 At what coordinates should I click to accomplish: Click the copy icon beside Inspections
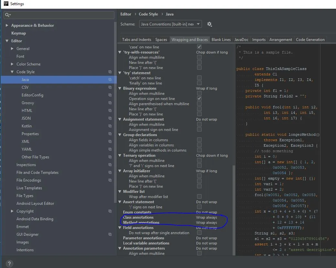click(x=110, y=165)
